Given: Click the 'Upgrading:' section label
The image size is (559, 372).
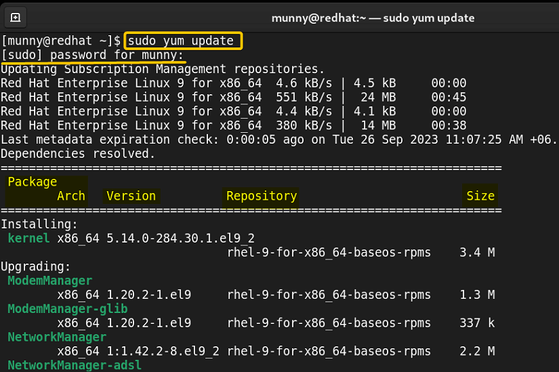Looking at the screenshot, I should (36, 266).
